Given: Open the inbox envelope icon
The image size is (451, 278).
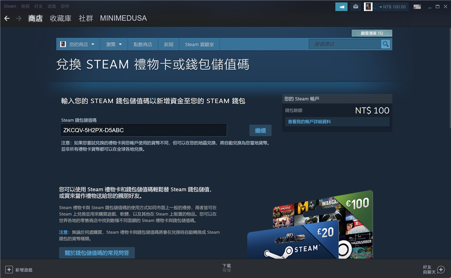Looking at the screenshot, I should (x=355, y=7).
